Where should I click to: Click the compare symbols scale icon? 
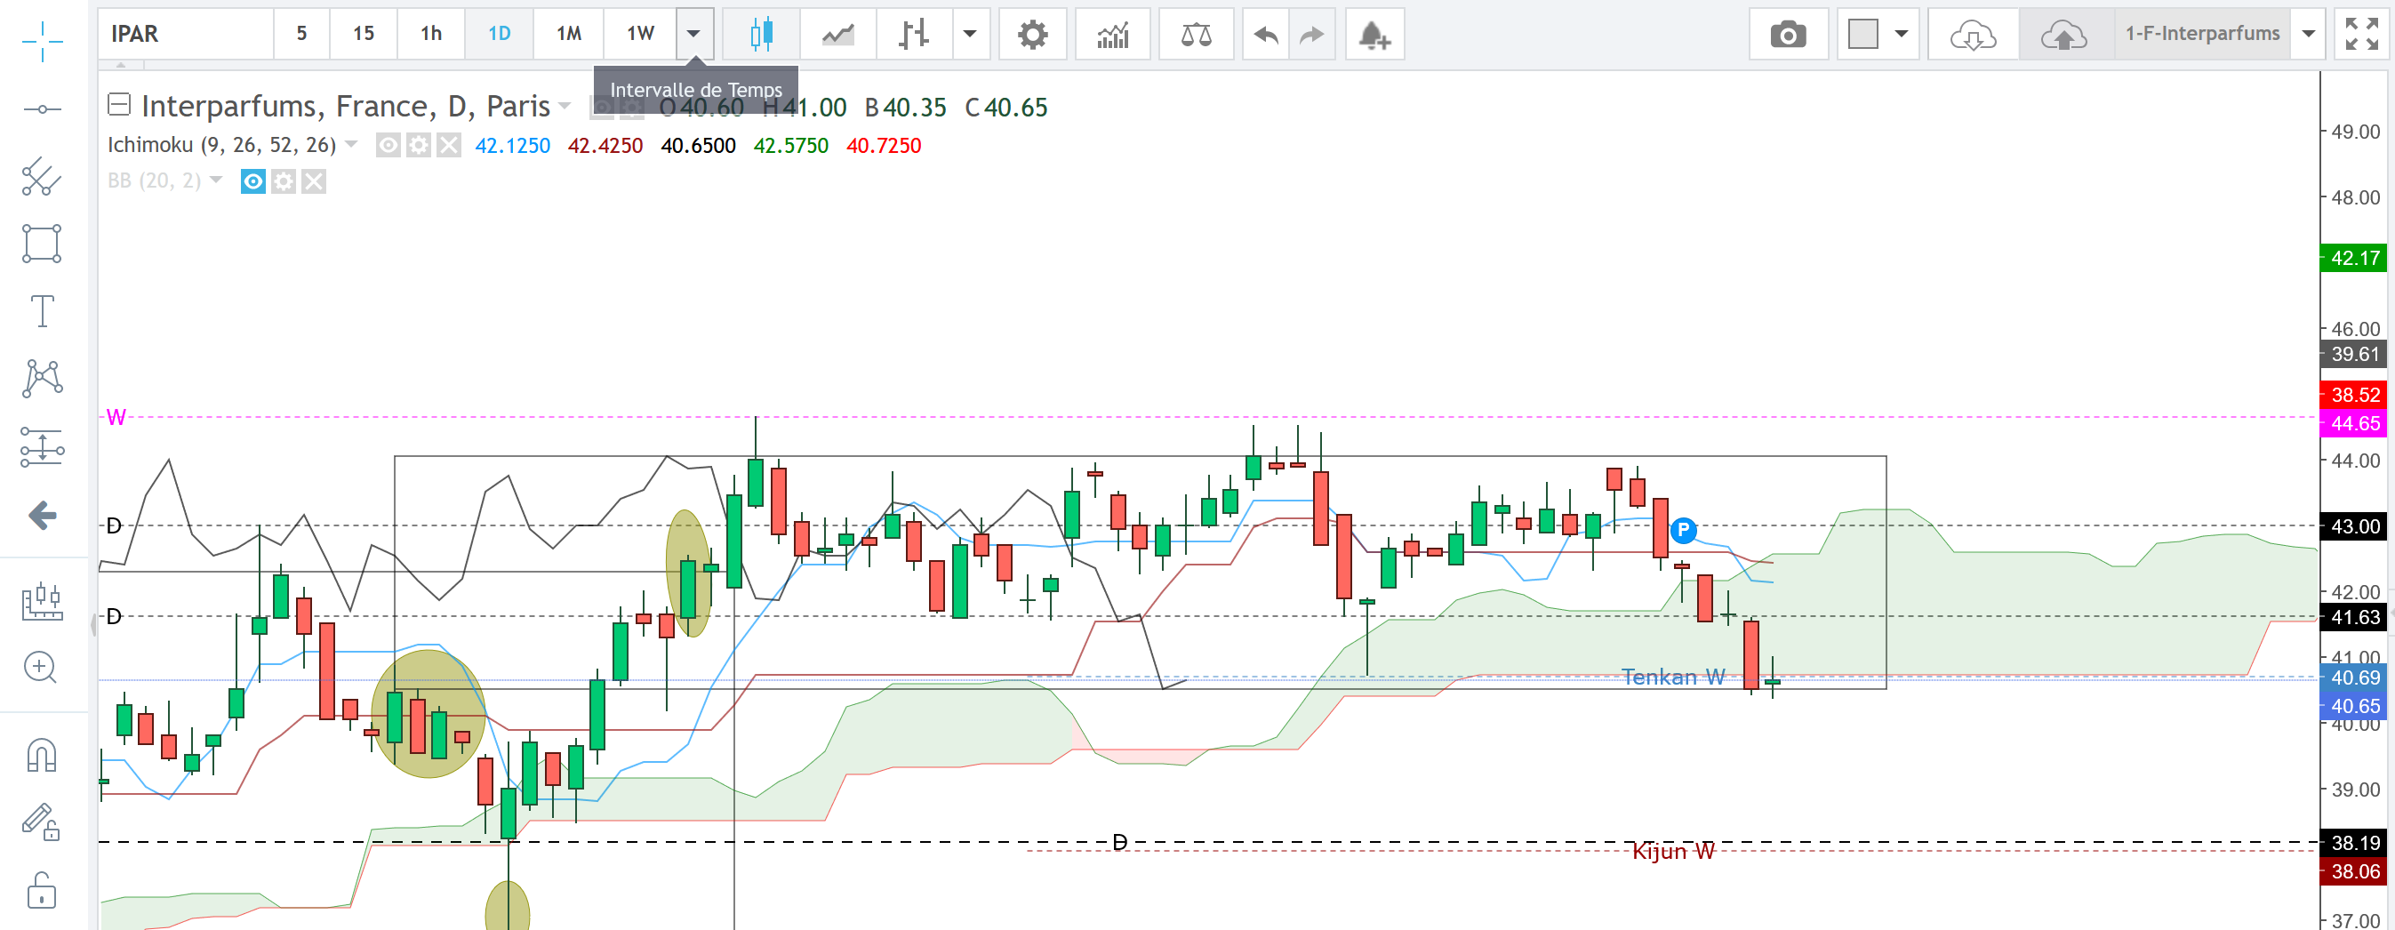(1196, 36)
